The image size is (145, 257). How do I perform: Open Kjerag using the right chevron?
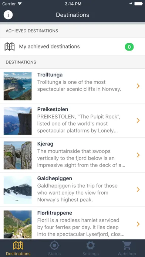click(138, 155)
